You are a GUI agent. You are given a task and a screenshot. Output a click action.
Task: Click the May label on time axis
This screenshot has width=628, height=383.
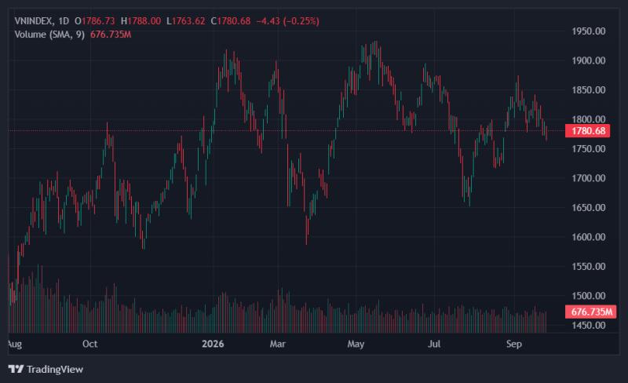[356, 344]
